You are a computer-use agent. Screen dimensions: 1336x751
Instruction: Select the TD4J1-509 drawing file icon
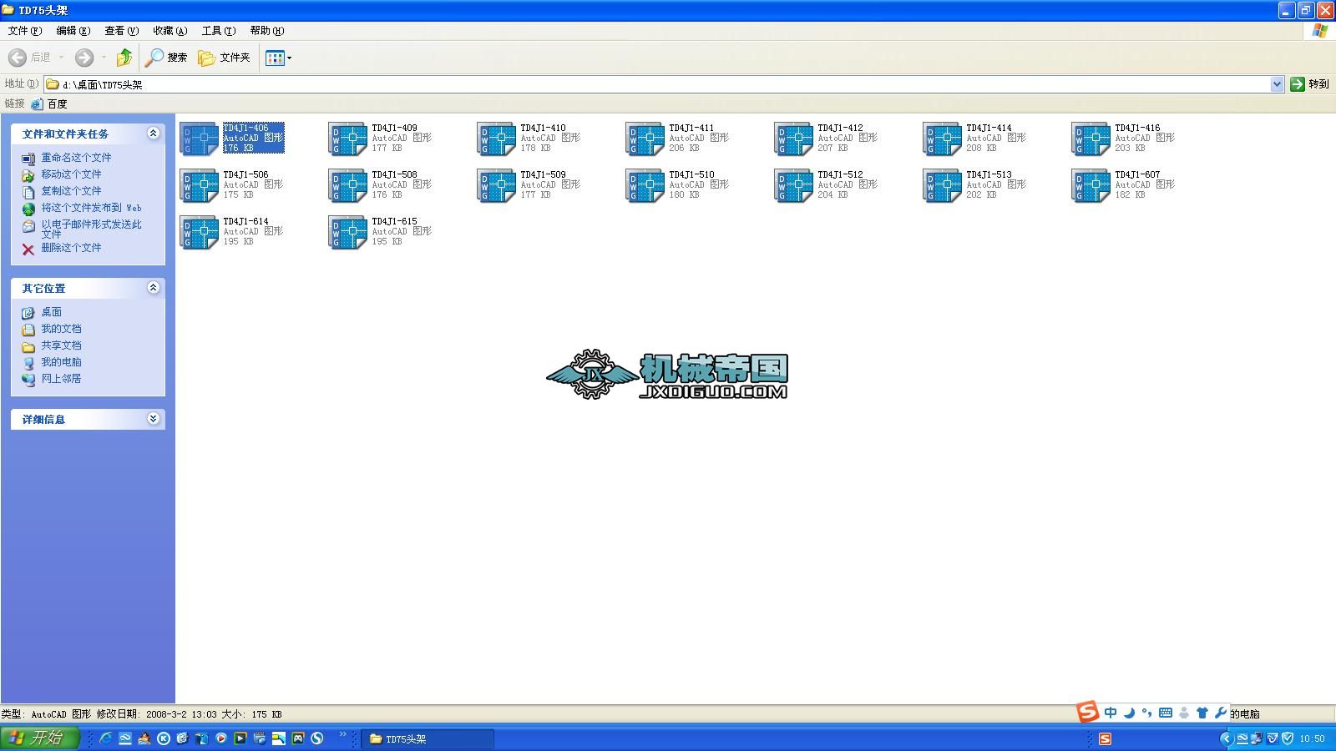tap(497, 186)
